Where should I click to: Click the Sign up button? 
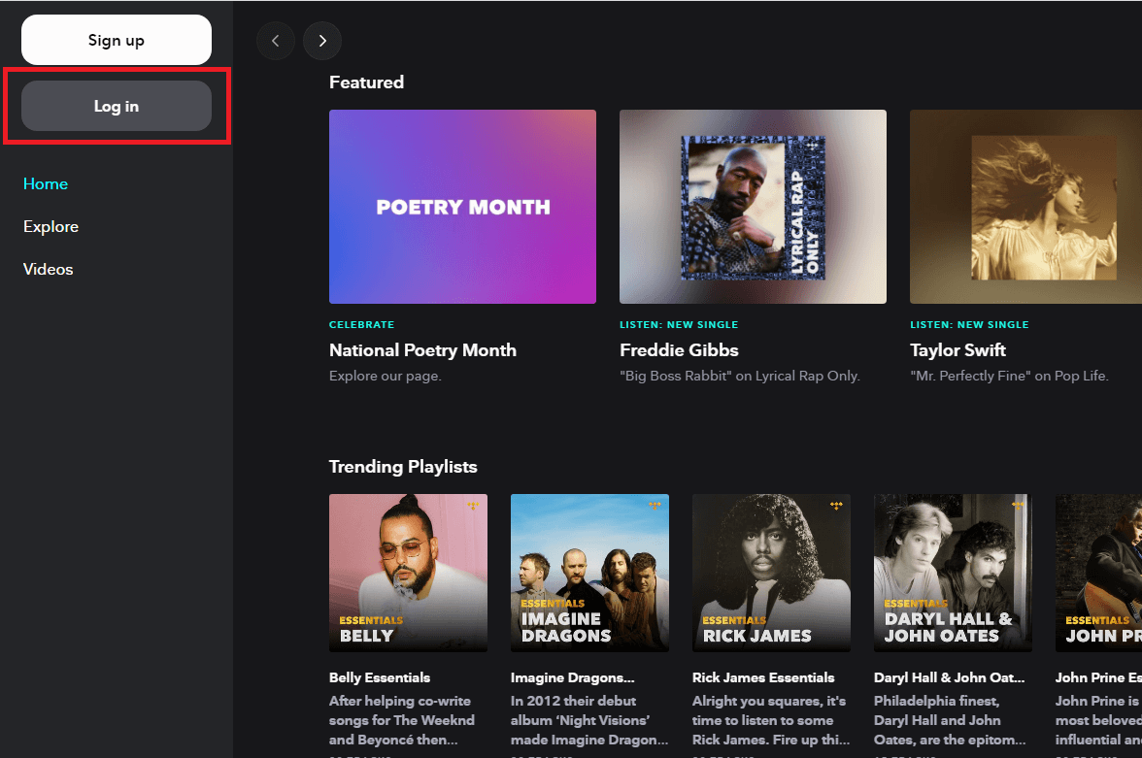tap(117, 40)
